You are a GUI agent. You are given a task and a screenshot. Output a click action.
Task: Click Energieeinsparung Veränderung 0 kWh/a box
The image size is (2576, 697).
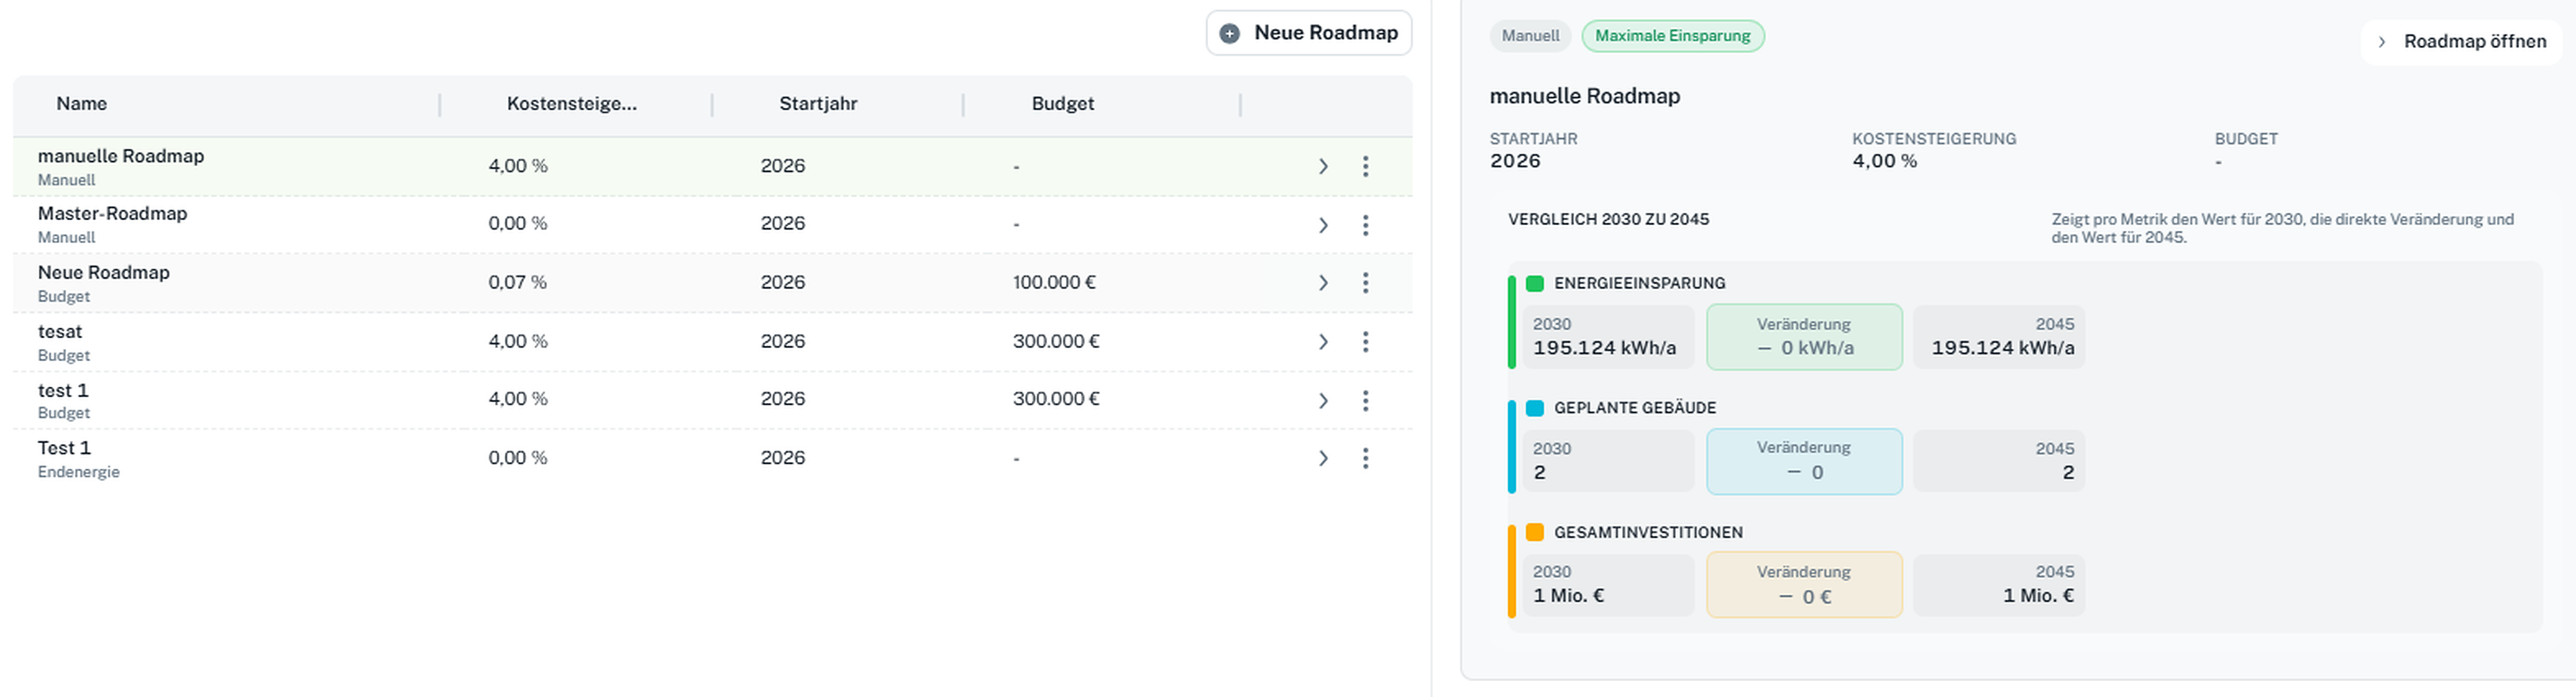coord(1804,337)
